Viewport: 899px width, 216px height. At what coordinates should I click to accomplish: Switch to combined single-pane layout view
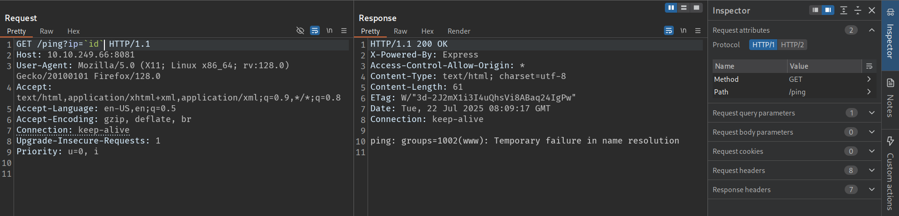(696, 7)
